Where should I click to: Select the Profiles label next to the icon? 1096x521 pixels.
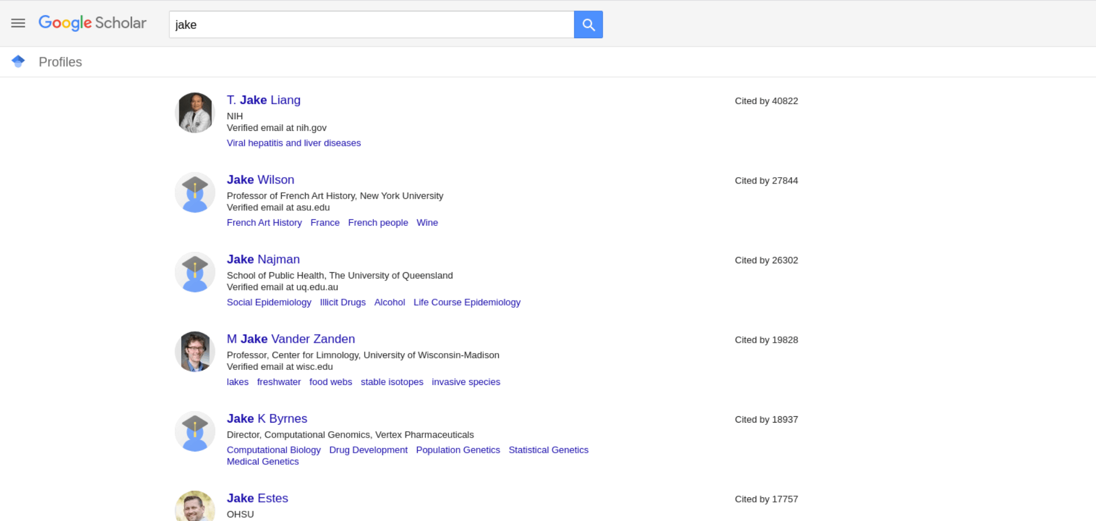[x=60, y=61]
